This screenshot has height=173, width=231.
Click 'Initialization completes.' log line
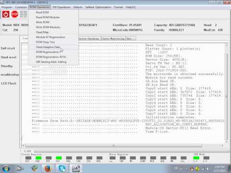[171, 117]
